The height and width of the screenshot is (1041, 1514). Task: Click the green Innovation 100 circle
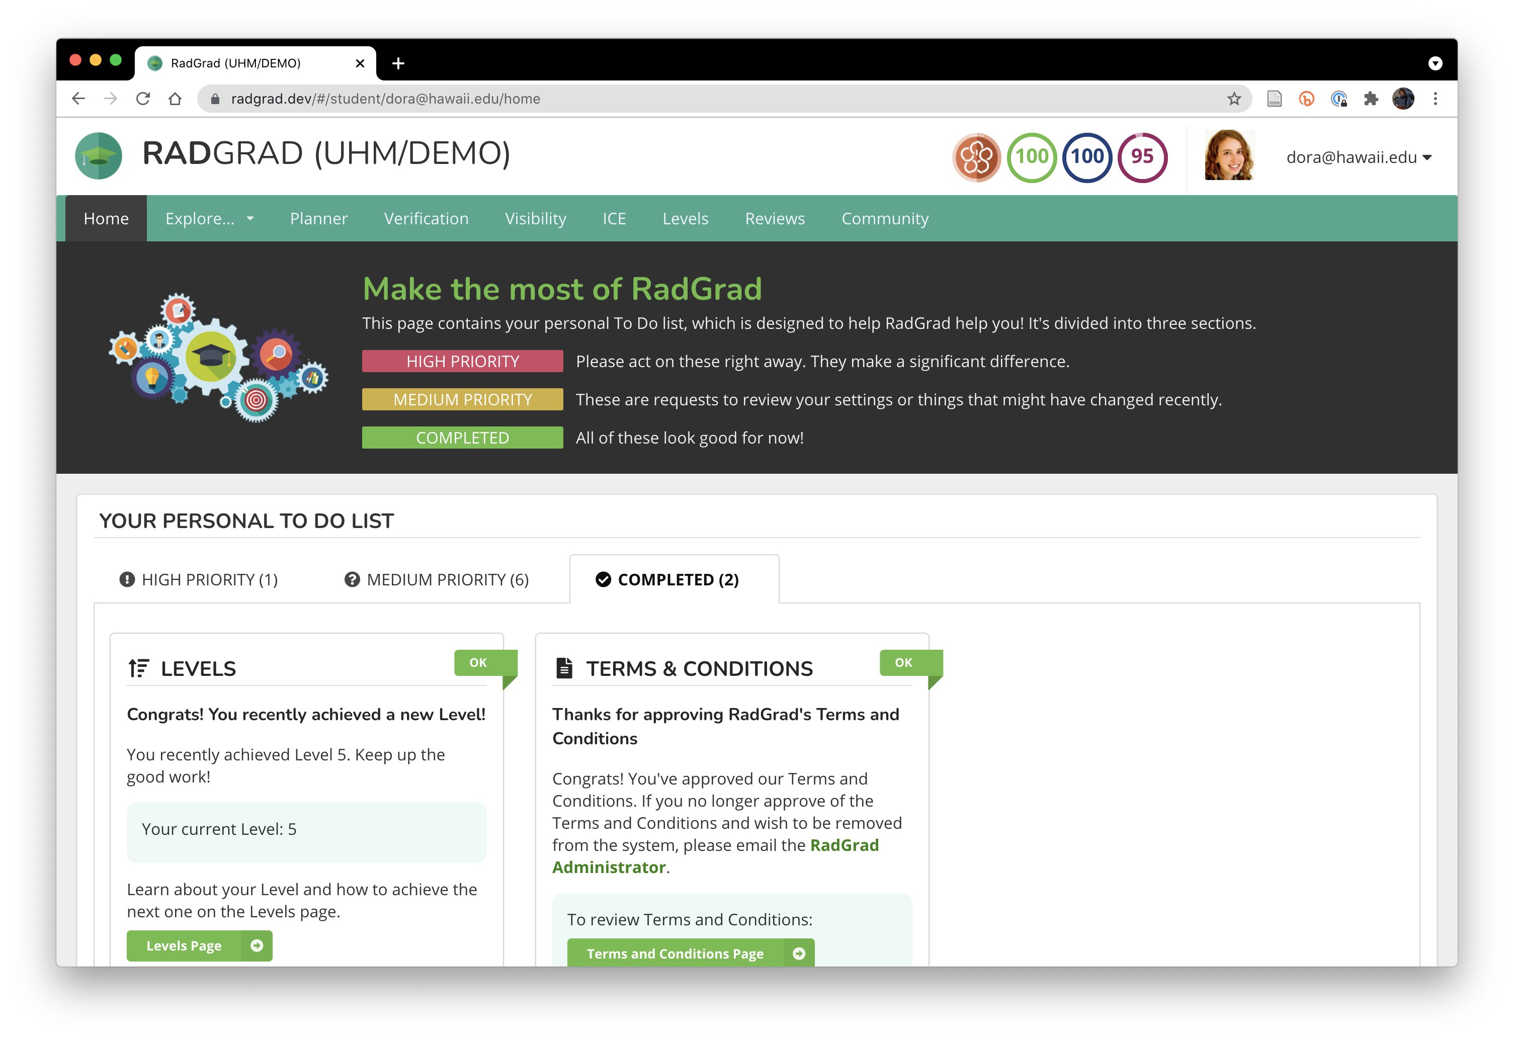coord(1031,157)
